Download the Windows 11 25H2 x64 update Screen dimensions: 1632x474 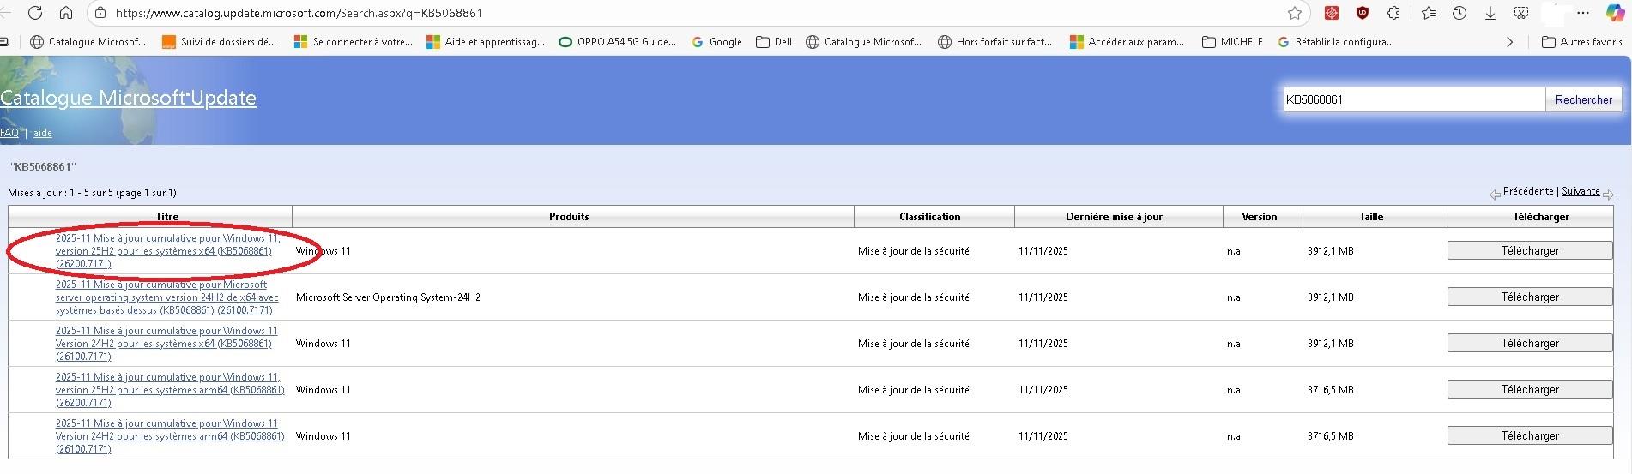pyautogui.click(x=1529, y=250)
